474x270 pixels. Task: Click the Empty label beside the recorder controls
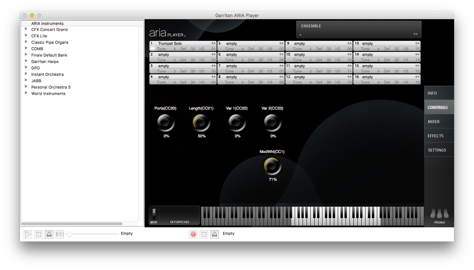pos(228,233)
